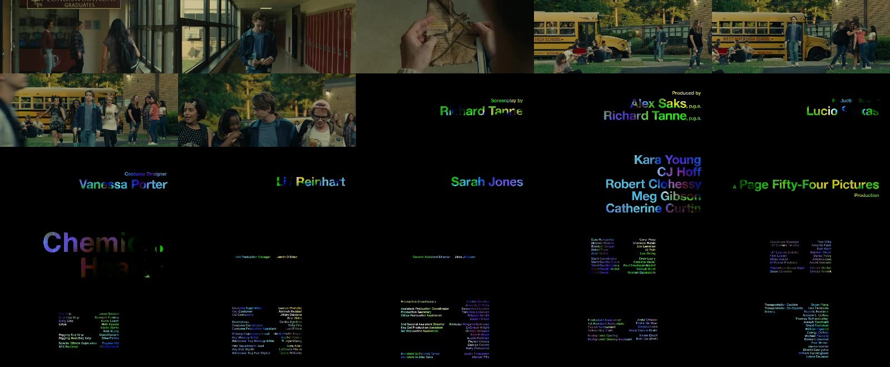Open the Transportation Captain credits frame

click(801, 330)
